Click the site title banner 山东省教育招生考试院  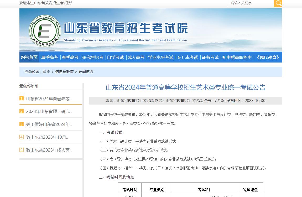(126, 28)
